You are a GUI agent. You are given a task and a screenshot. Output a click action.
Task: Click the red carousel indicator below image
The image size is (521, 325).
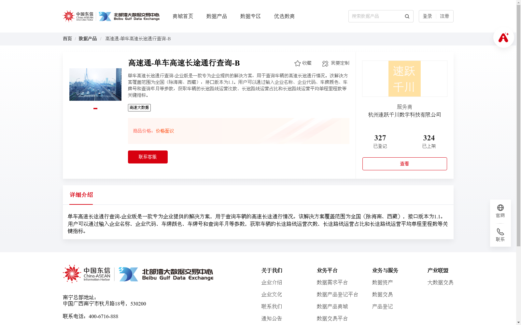pos(95,109)
